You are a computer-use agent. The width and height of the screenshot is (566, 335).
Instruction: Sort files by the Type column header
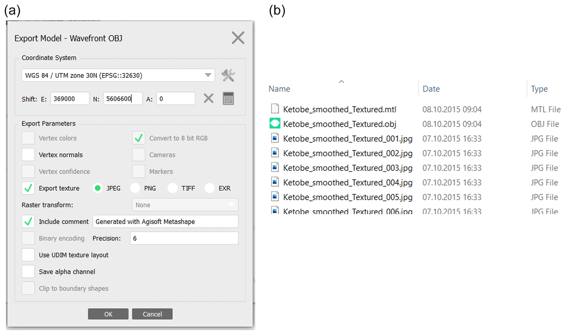539,89
